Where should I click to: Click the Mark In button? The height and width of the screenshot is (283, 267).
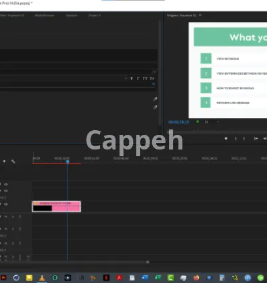click(x=236, y=139)
